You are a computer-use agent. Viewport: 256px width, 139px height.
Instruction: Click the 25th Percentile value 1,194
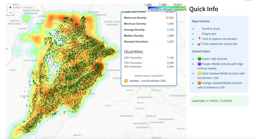point(170,58)
